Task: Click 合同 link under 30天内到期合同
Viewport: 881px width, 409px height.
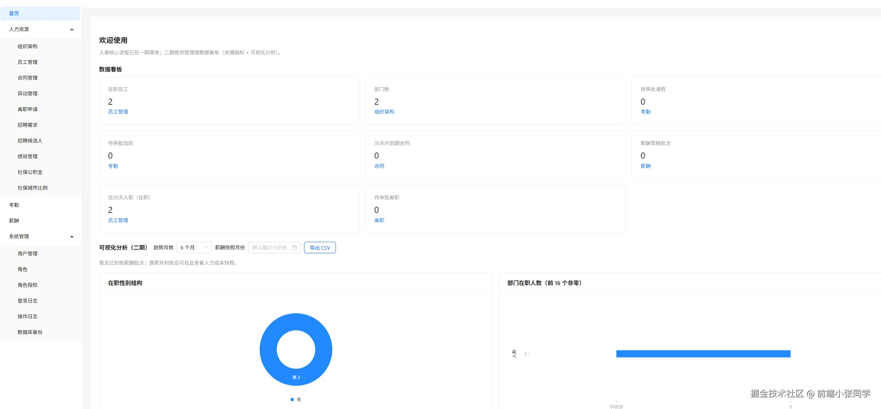Action: (x=379, y=166)
